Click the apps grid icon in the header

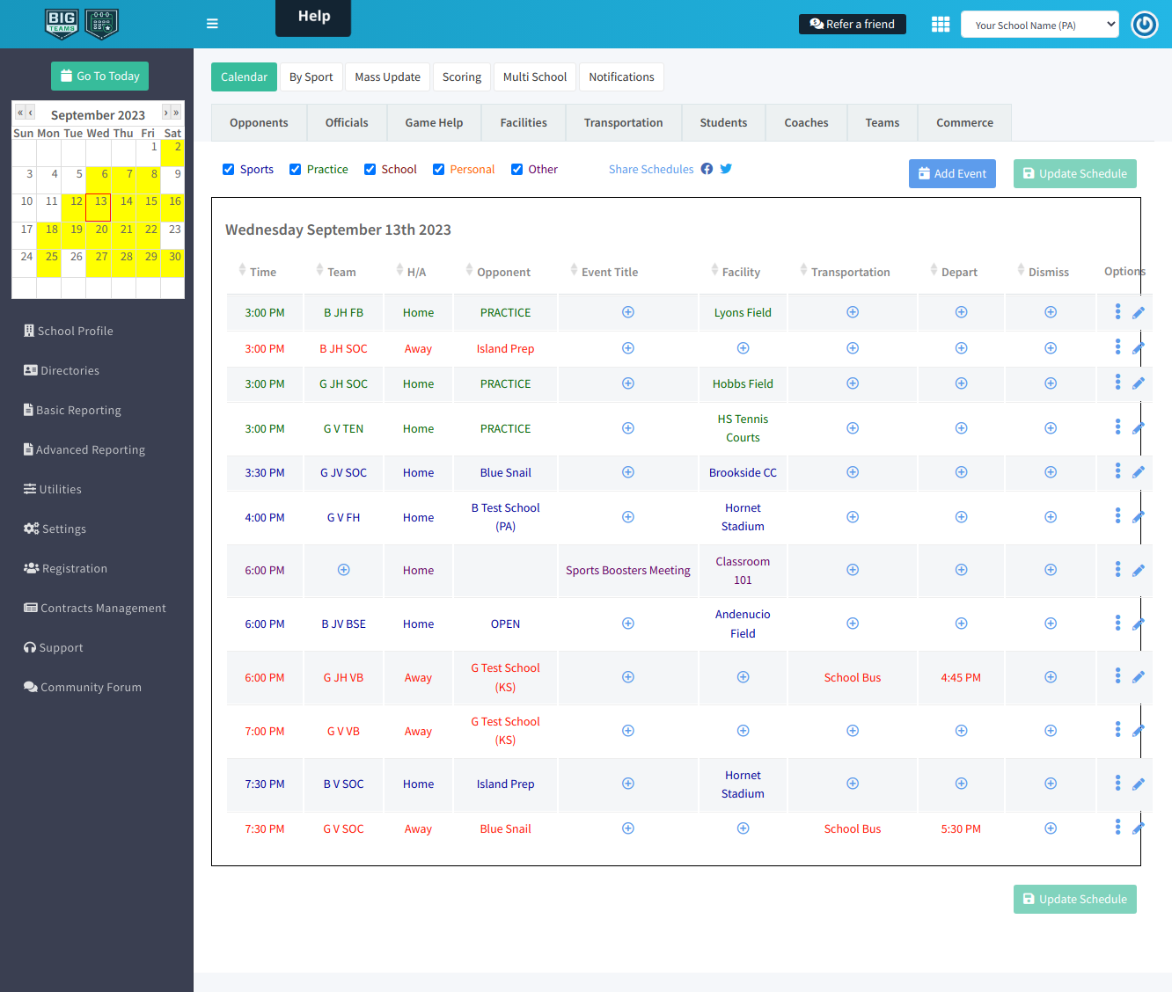pos(940,24)
